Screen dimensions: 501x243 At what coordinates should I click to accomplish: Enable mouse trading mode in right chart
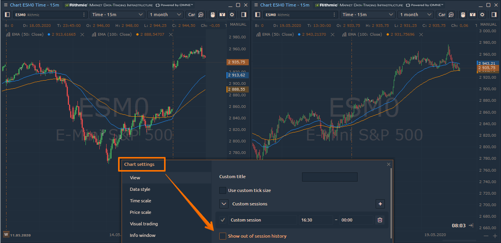click(463, 15)
